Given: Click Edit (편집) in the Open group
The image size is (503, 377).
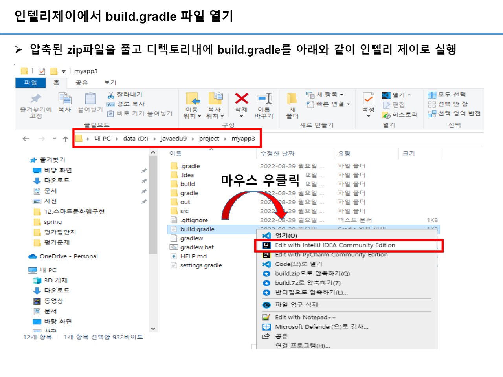Looking at the screenshot, I should pyautogui.click(x=394, y=105).
